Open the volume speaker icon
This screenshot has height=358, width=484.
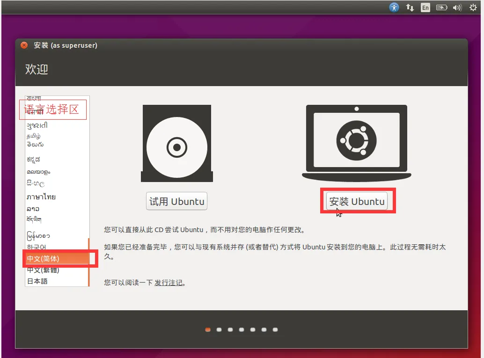(x=457, y=7)
